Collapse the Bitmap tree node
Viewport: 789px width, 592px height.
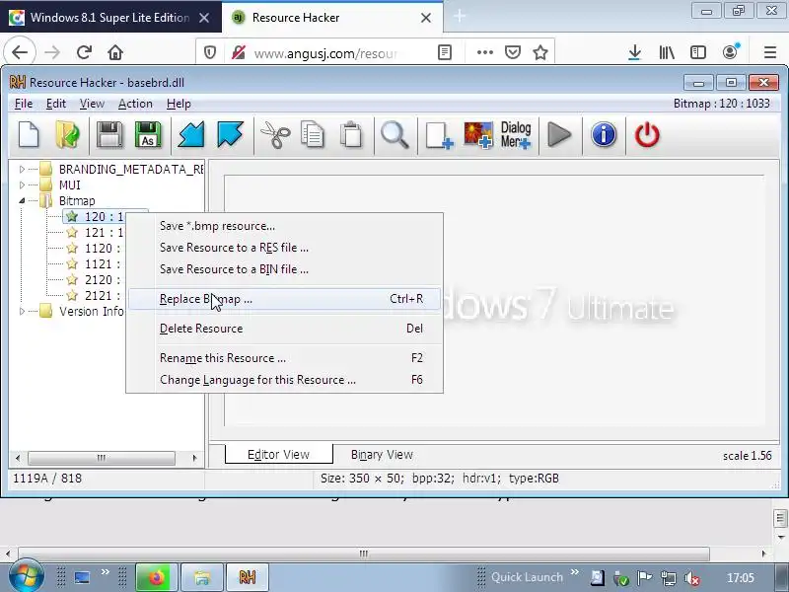(x=22, y=201)
